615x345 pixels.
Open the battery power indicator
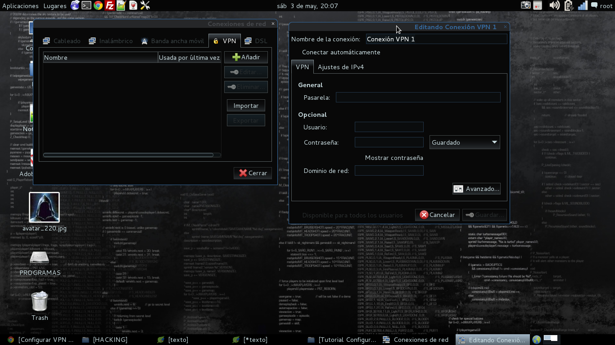568,5
